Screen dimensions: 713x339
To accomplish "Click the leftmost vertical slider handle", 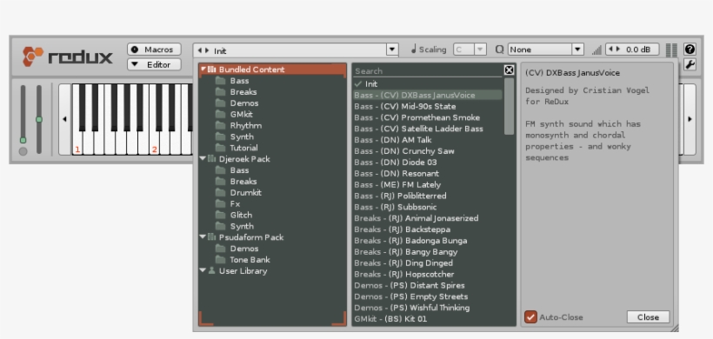I will point(23,140).
